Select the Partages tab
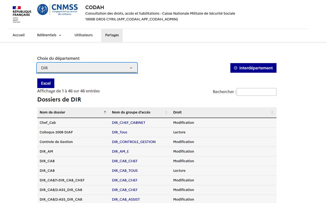This screenshot has width=327, height=203. tap(112, 35)
